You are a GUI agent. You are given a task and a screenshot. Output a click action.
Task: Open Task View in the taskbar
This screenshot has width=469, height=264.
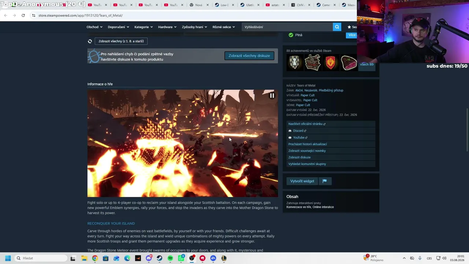pos(73,258)
